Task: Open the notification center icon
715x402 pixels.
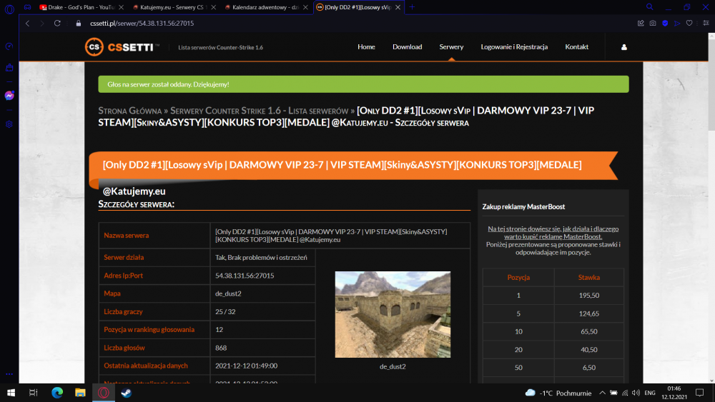Action: 699,393
